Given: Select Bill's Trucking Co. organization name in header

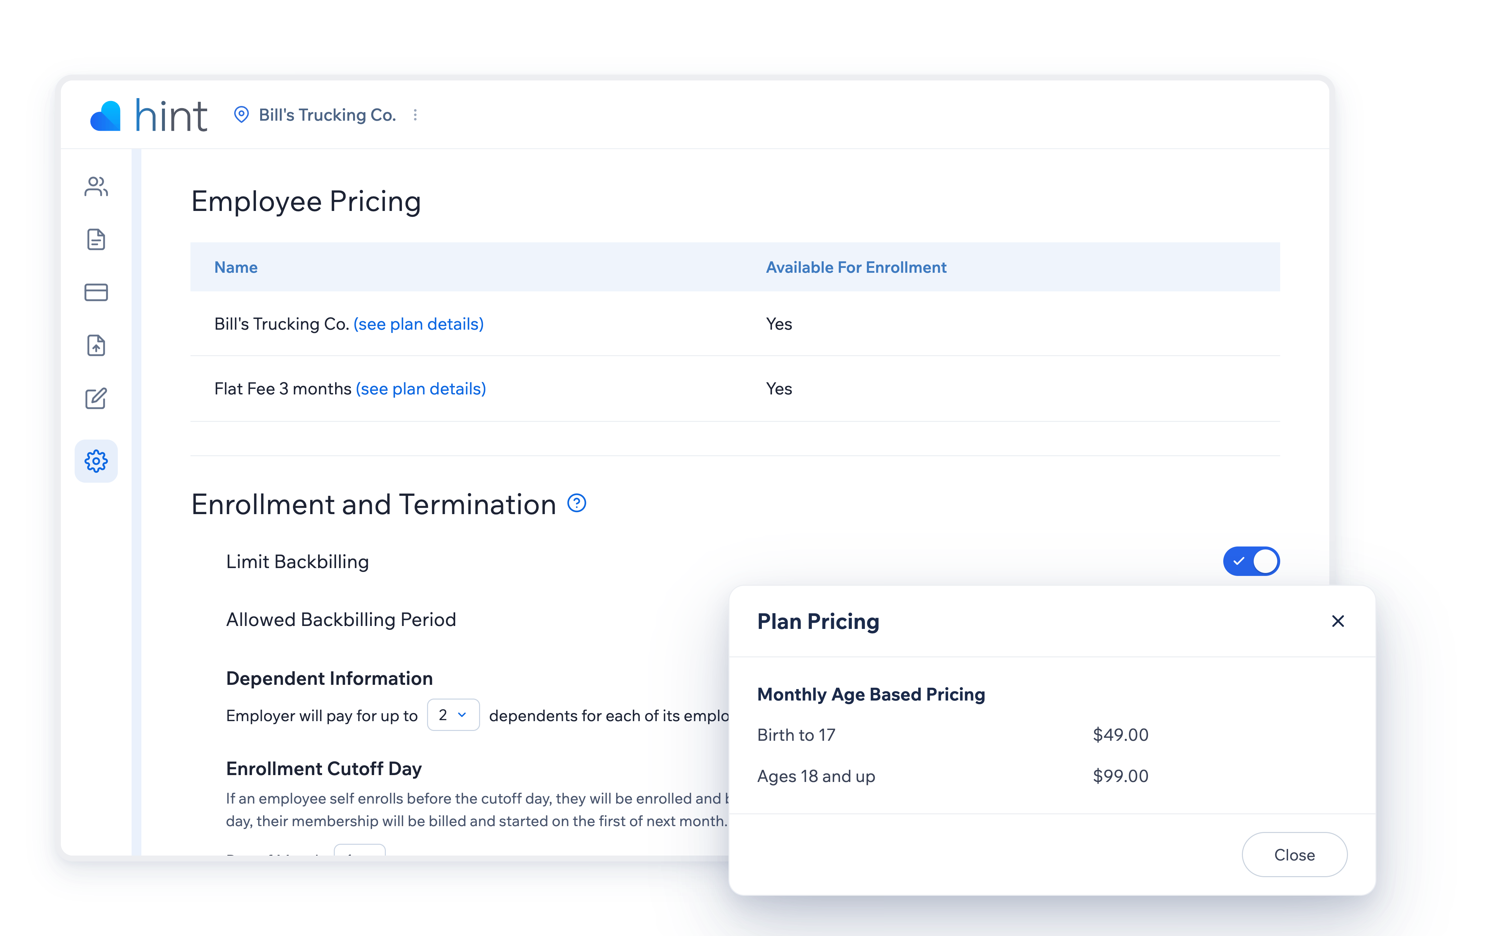Looking at the screenshot, I should 327,114.
